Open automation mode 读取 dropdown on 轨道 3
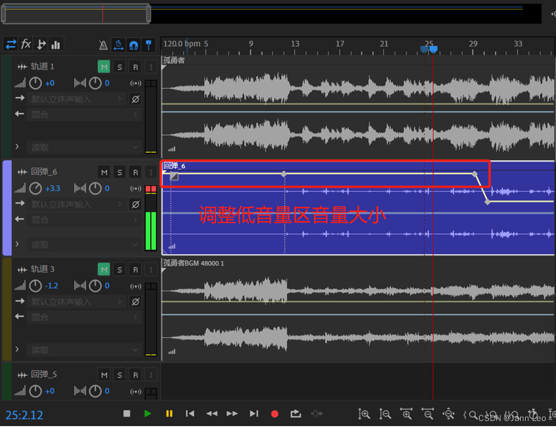This screenshot has height=428, width=556. 84,350
